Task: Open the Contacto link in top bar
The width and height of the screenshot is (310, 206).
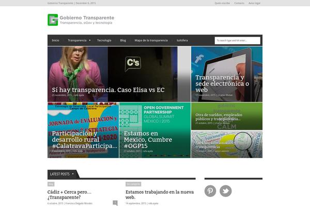Action: (x=239, y=3)
